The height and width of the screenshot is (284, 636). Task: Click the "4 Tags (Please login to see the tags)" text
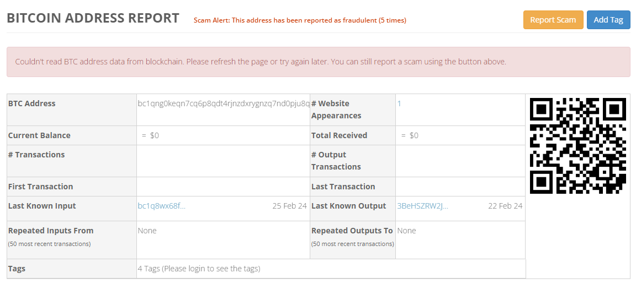199,269
